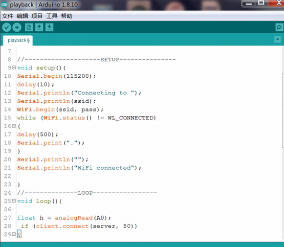Click on 'delay(500);' line
Image resolution: width=284 pixels, height=247 pixels.
[38, 135]
